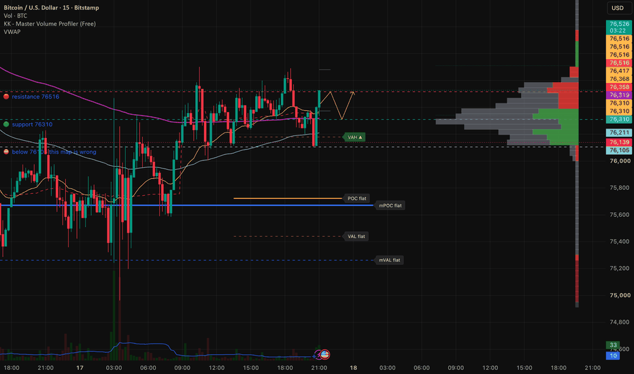Open the USD currency dropdown
This screenshot has height=374, width=634.
click(618, 8)
